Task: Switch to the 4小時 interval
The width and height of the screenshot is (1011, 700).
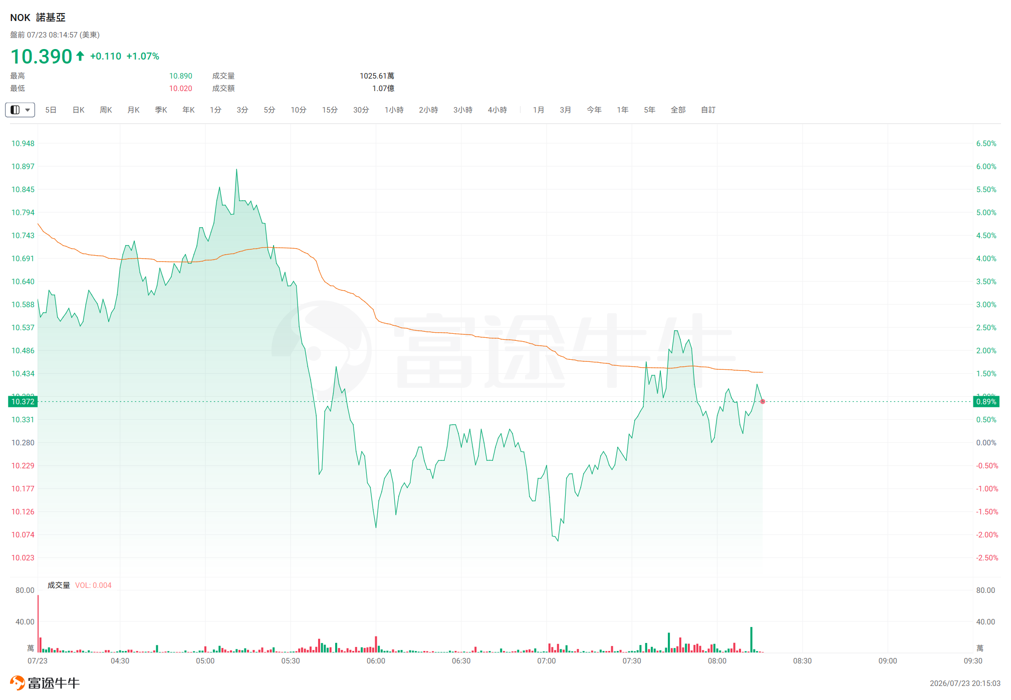Action: (497, 110)
